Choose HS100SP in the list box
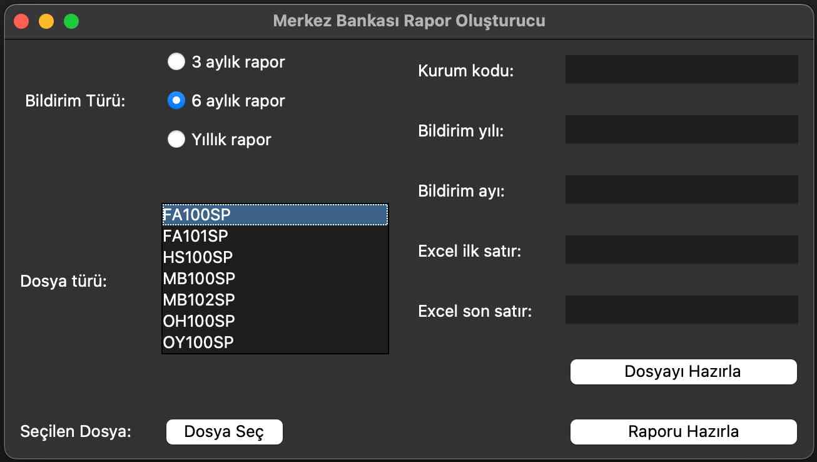 [x=275, y=257]
